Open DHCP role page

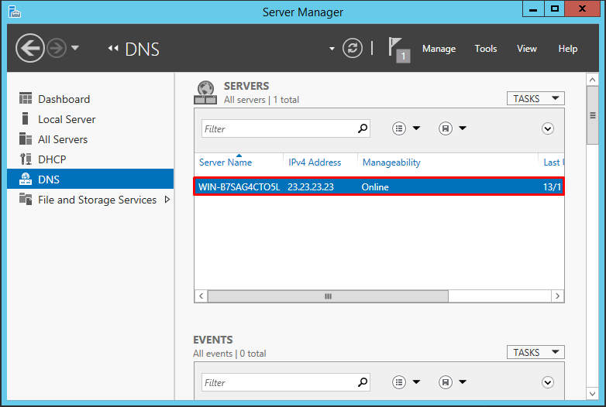[91, 159]
